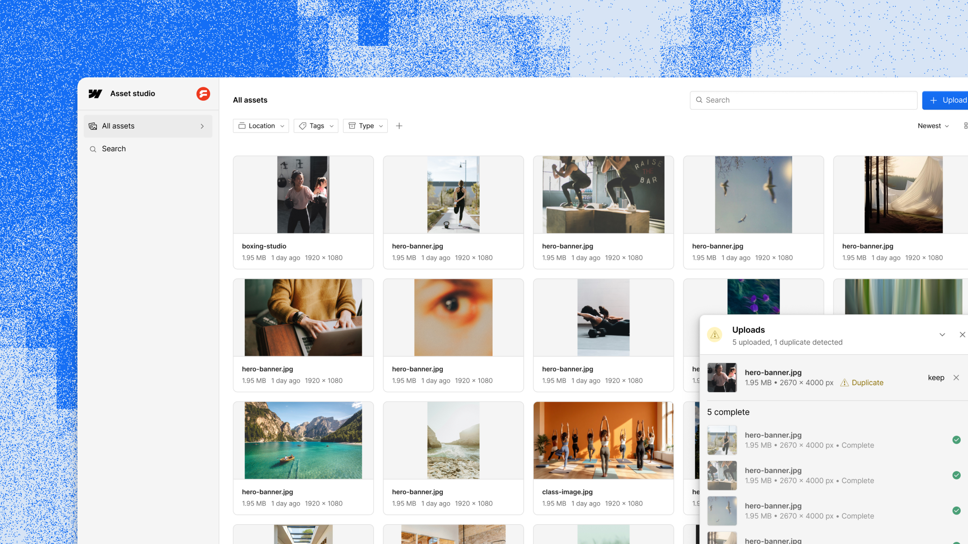Image resolution: width=968 pixels, height=544 pixels.
Task: Click the sidebar Search magnifier icon
Action: 93,149
